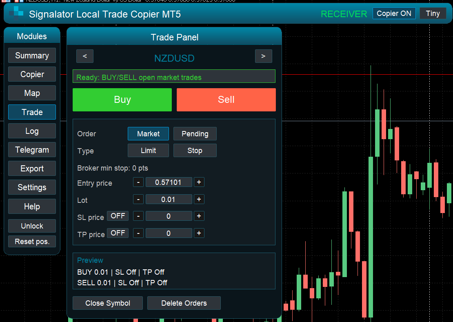This screenshot has height=322, width=453.
Task: Click the Ready status message bar
Action: (174, 76)
